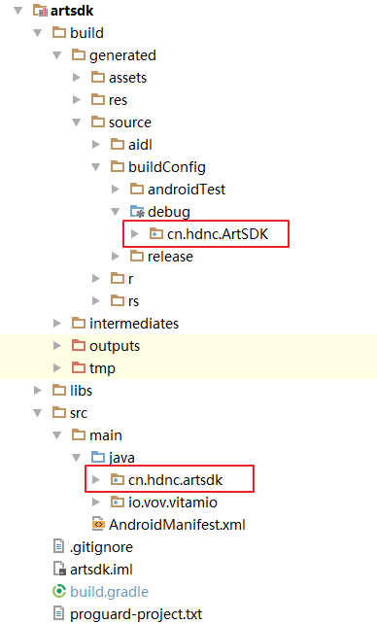Expand the androidTest folder arrow
Image resolution: width=377 pixels, height=624 pixels.
click(x=116, y=189)
